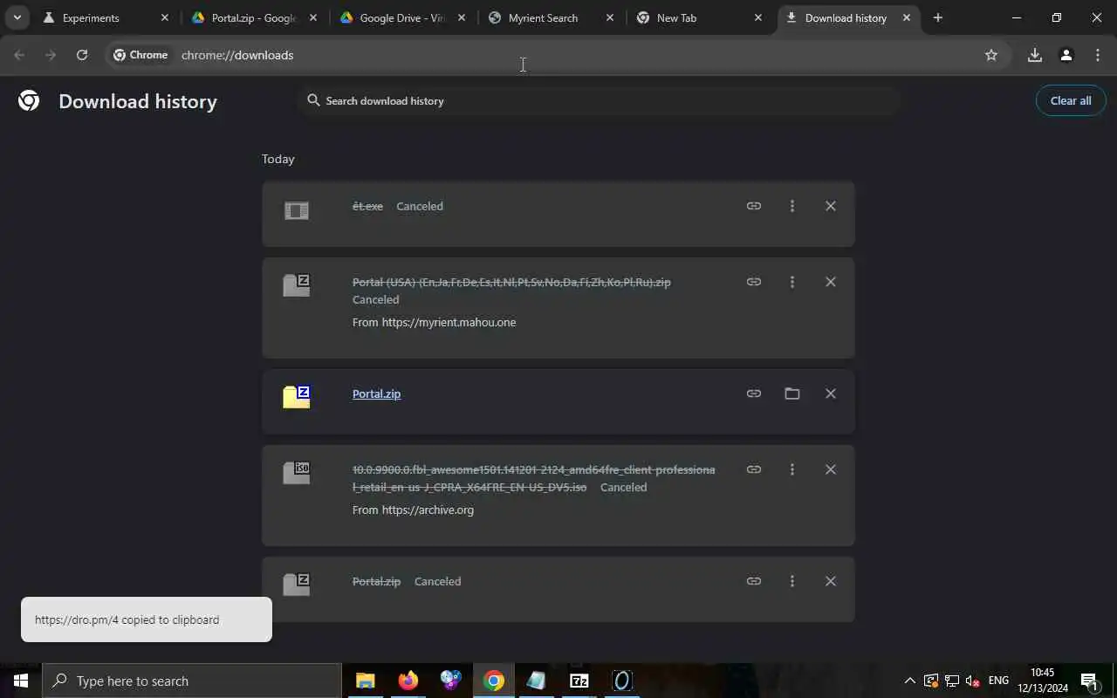Open the Chrome three-dot menu
The width and height of the screenshot is (1117, 698).
point(1098,55)
